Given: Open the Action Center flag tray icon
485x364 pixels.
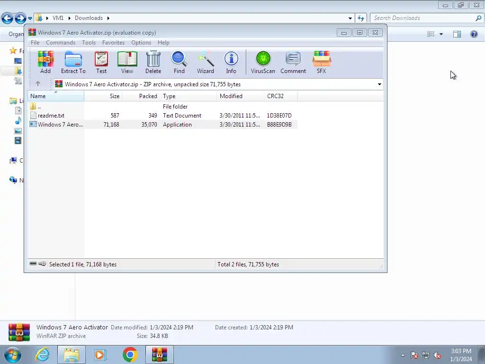Looking at the screenshot, I should (414, 355).
